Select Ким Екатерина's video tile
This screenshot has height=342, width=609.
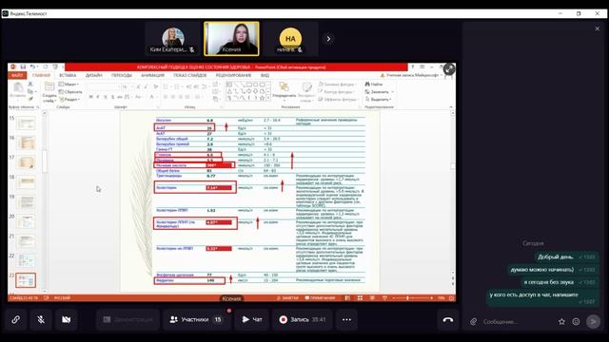click(172, 39)
